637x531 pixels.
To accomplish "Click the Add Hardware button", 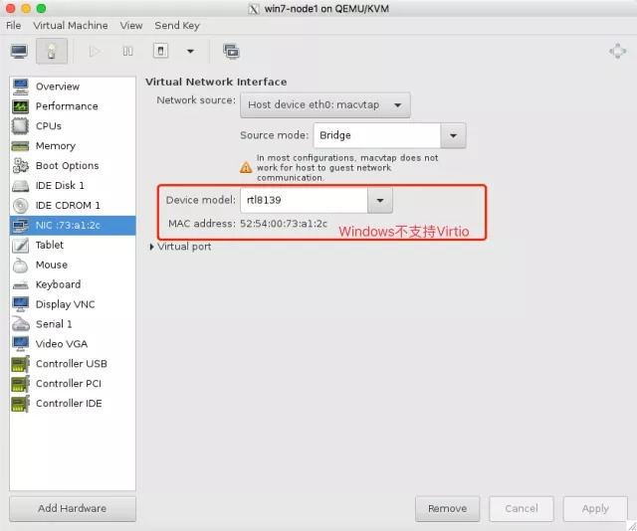I will tap(72, 508).
